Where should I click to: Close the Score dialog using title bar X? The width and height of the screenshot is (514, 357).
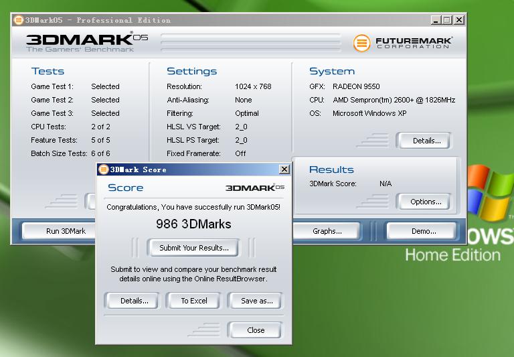tap(284, 169)
